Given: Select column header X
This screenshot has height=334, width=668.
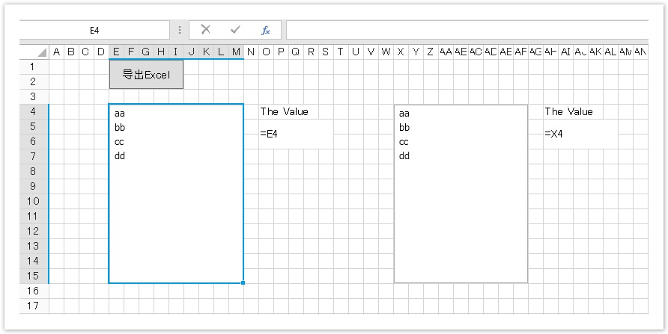Looking at the screenshot, I should click(401, 52).
